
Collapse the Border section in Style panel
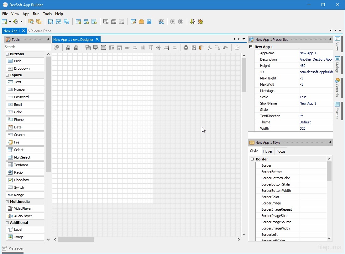point(252,159)
